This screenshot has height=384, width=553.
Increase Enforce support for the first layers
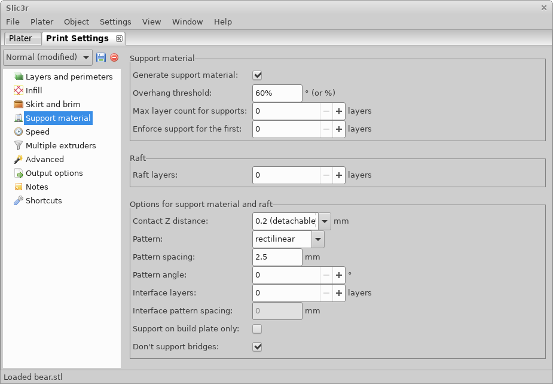pyautogui.click(x=339, y=129)
